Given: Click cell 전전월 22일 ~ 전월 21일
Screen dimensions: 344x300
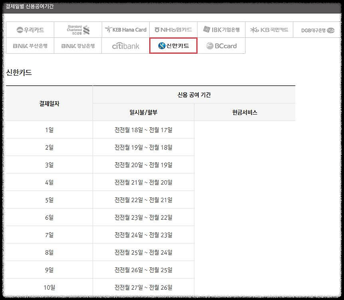Looking at the screenshot, I should pyautogui.click(x=144, y=200).
